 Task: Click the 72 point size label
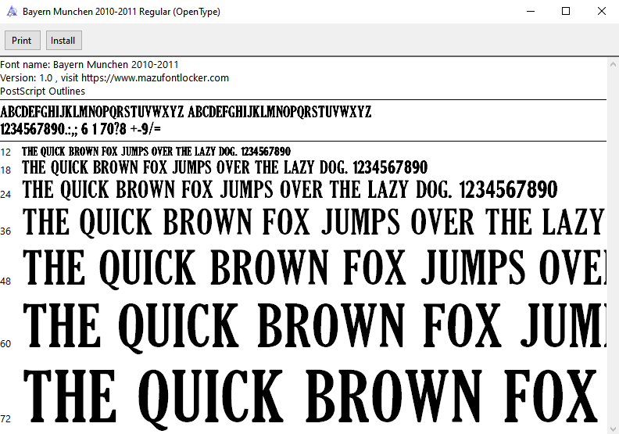[6, 419]
